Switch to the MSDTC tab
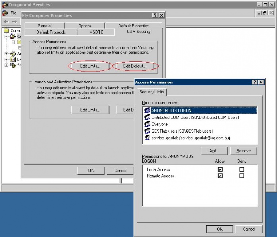The height and width of the screenshot is (237, 277). 96,32
